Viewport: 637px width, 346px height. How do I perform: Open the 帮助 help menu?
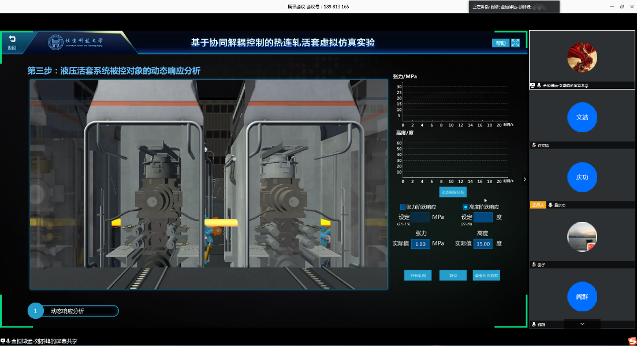coord(500,43)
